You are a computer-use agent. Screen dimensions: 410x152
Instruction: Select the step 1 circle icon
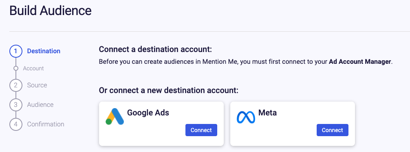click(x=15, y=51)
